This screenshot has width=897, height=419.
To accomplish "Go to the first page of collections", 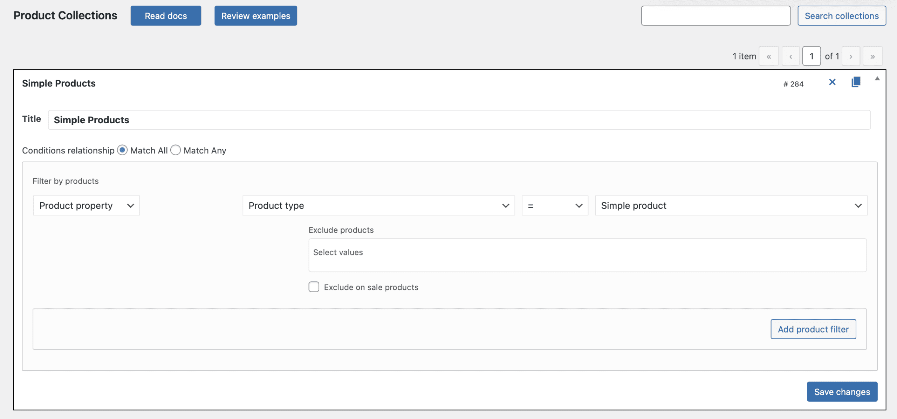I will click(x=769, y=56).
